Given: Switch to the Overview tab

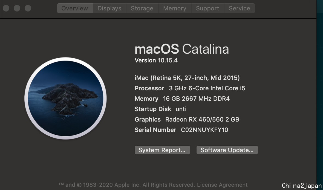Looking at the screenshot, I should (75, 8).
